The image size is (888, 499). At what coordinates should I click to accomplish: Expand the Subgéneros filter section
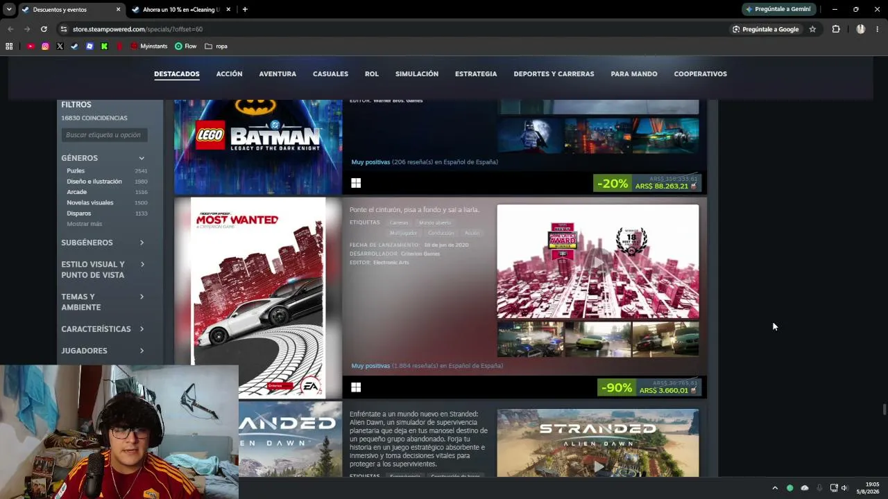[103, 243]
